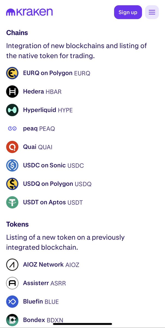Click the Kraken logo

pos(29,12)
